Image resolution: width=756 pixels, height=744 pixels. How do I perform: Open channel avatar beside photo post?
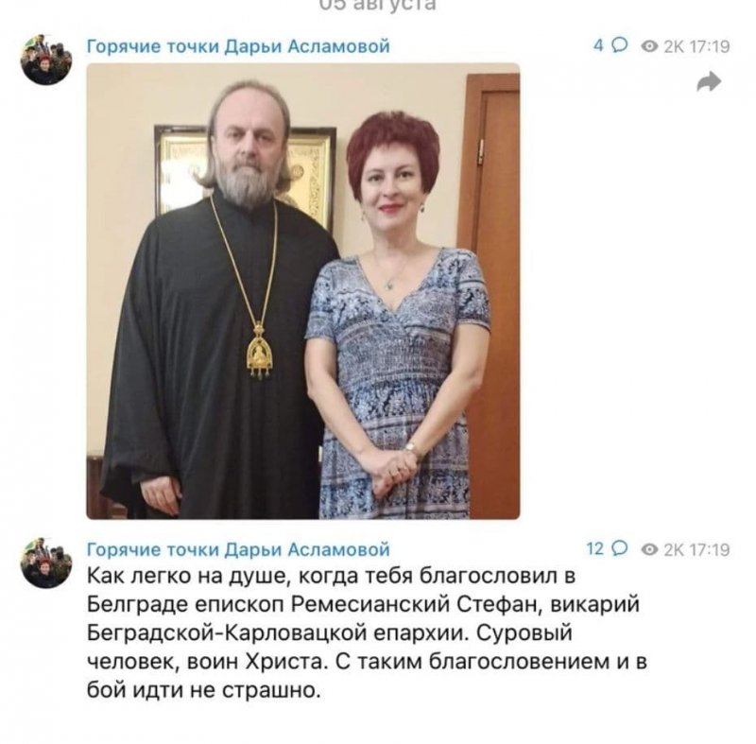click(x=46, y=60)
